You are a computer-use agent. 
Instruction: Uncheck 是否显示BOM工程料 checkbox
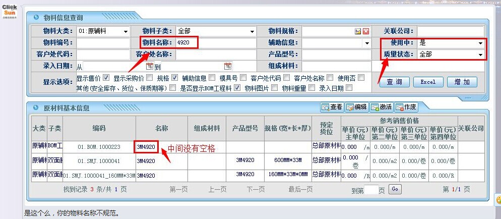[x=237, y=88]
